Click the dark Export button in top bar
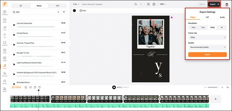Screen dimensions: 232x111 [214, 4]
